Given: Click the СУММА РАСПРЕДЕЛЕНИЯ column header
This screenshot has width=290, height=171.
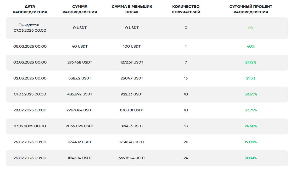Looking at the screenshot, I should pyautogui.click(x=80, y=9).
